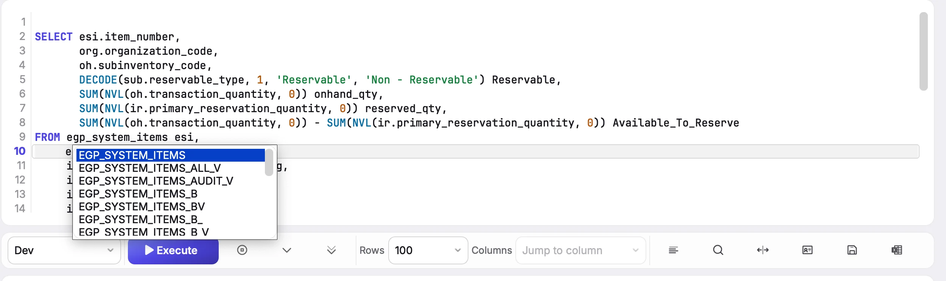Choose EGP_SYSTEM_ITEMS_AUDIT_V suggestion
The image size is (946, 281).
click(x=170, y=181)
